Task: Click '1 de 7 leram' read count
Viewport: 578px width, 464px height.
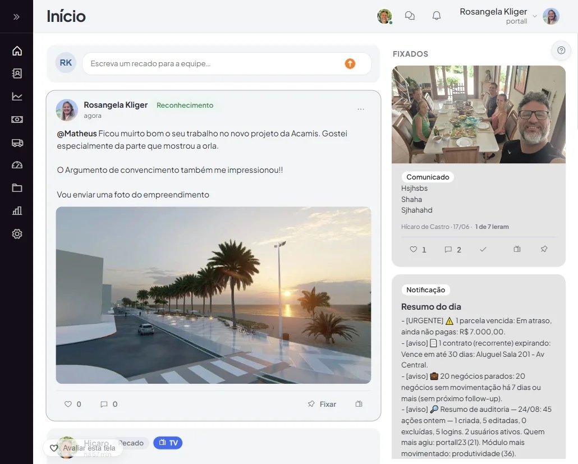Action: click(x=492, y=227)
